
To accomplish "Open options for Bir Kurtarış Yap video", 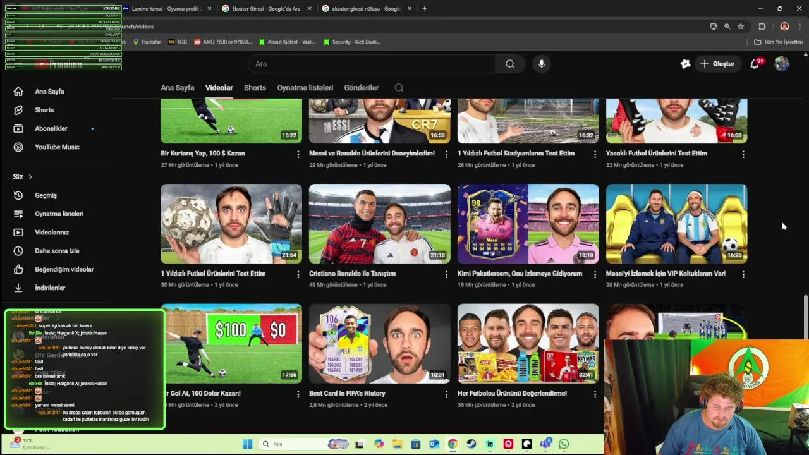I will coord(298,154).
